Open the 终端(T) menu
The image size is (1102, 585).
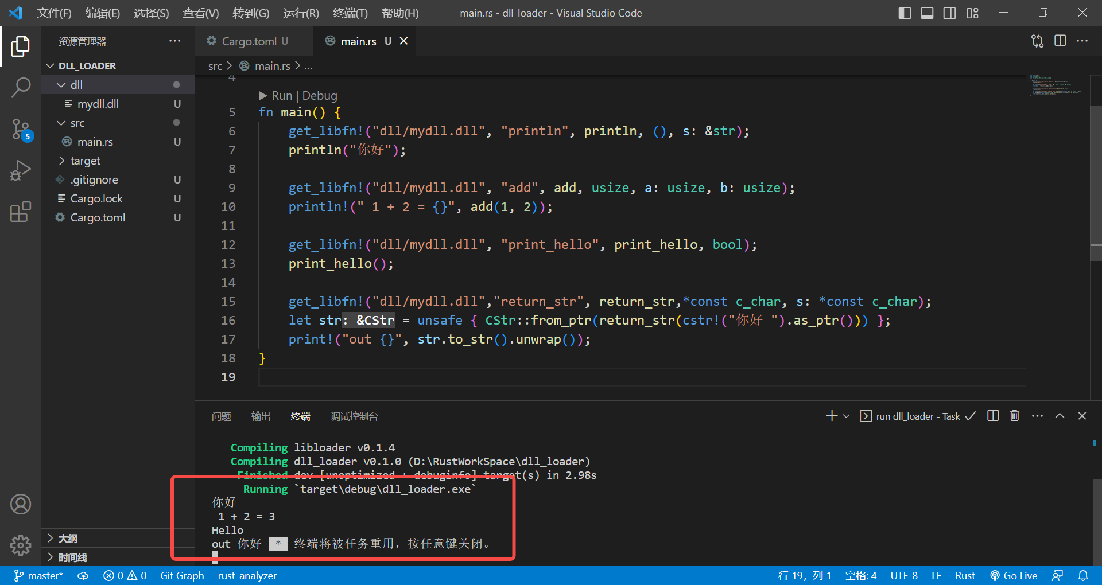(350, 13)
